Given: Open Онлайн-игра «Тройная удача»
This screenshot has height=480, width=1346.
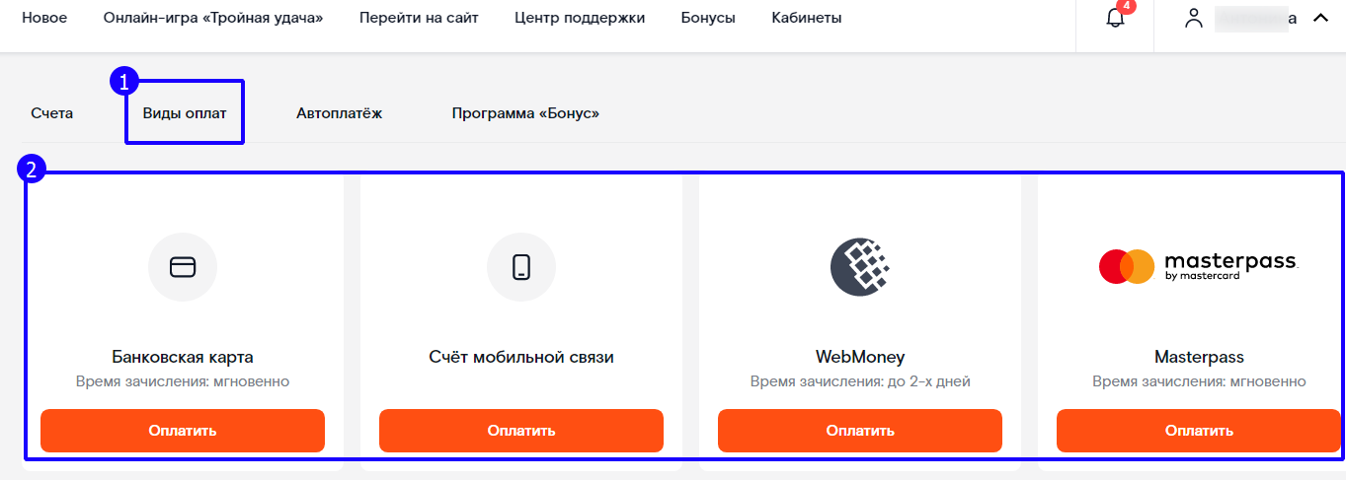Looking at the screenshot, I should click(x=213, y=18).
